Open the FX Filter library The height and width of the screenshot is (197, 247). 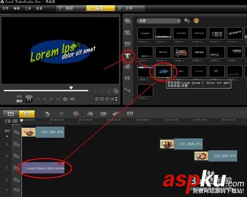[127, 78]
